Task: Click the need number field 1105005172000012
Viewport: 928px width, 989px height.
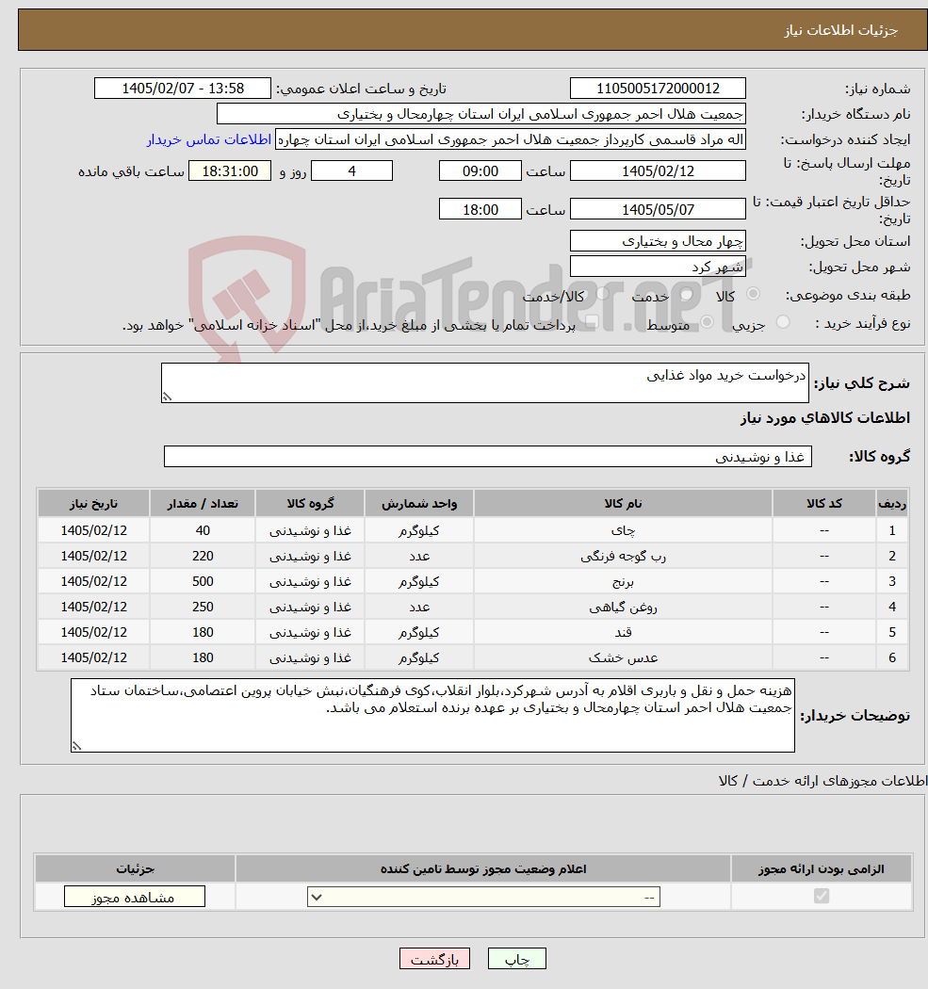Action: pyautogui.click(x=658, y=89)
